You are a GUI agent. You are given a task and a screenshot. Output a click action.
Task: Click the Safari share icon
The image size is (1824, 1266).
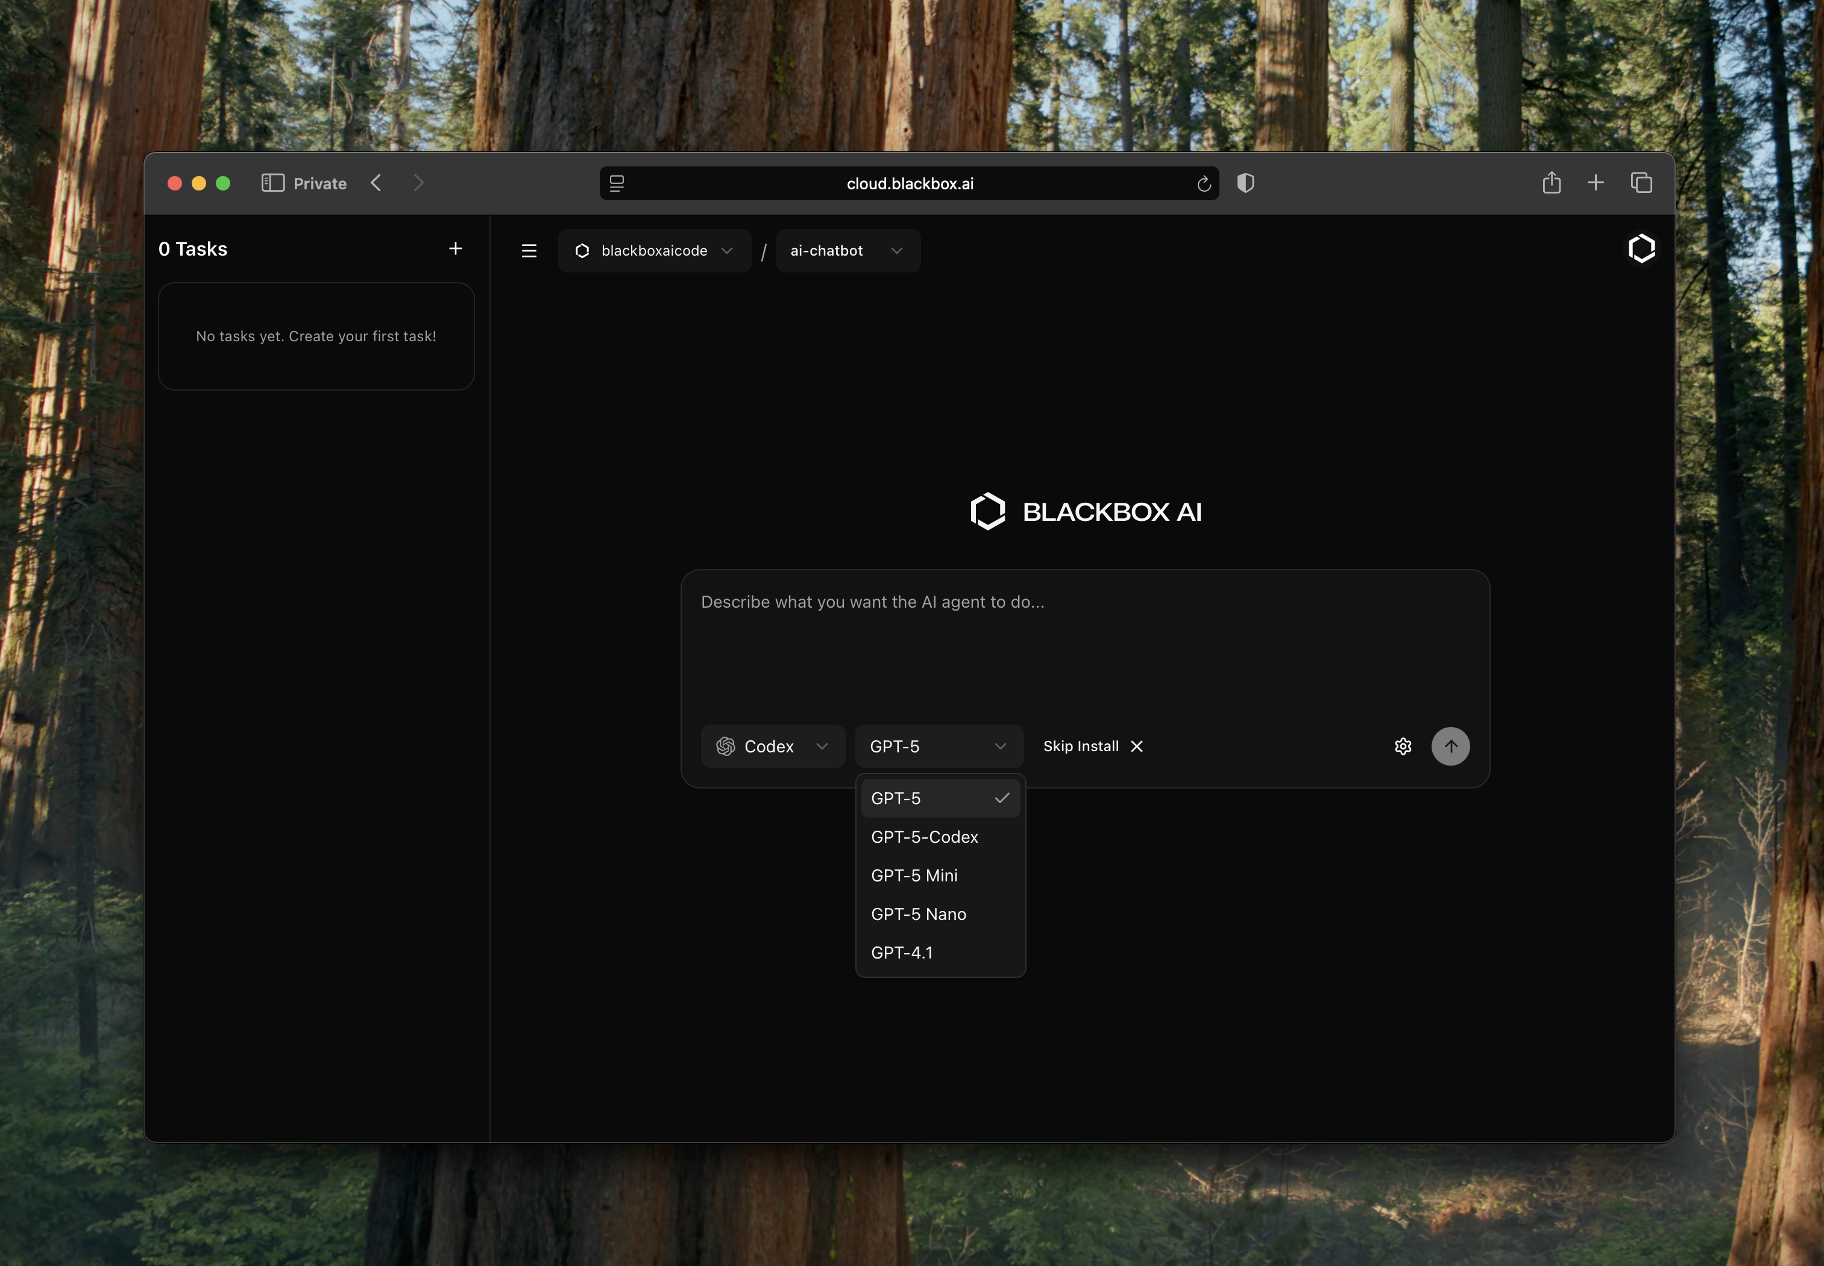pyautogui.click(x=1551, y=183)
